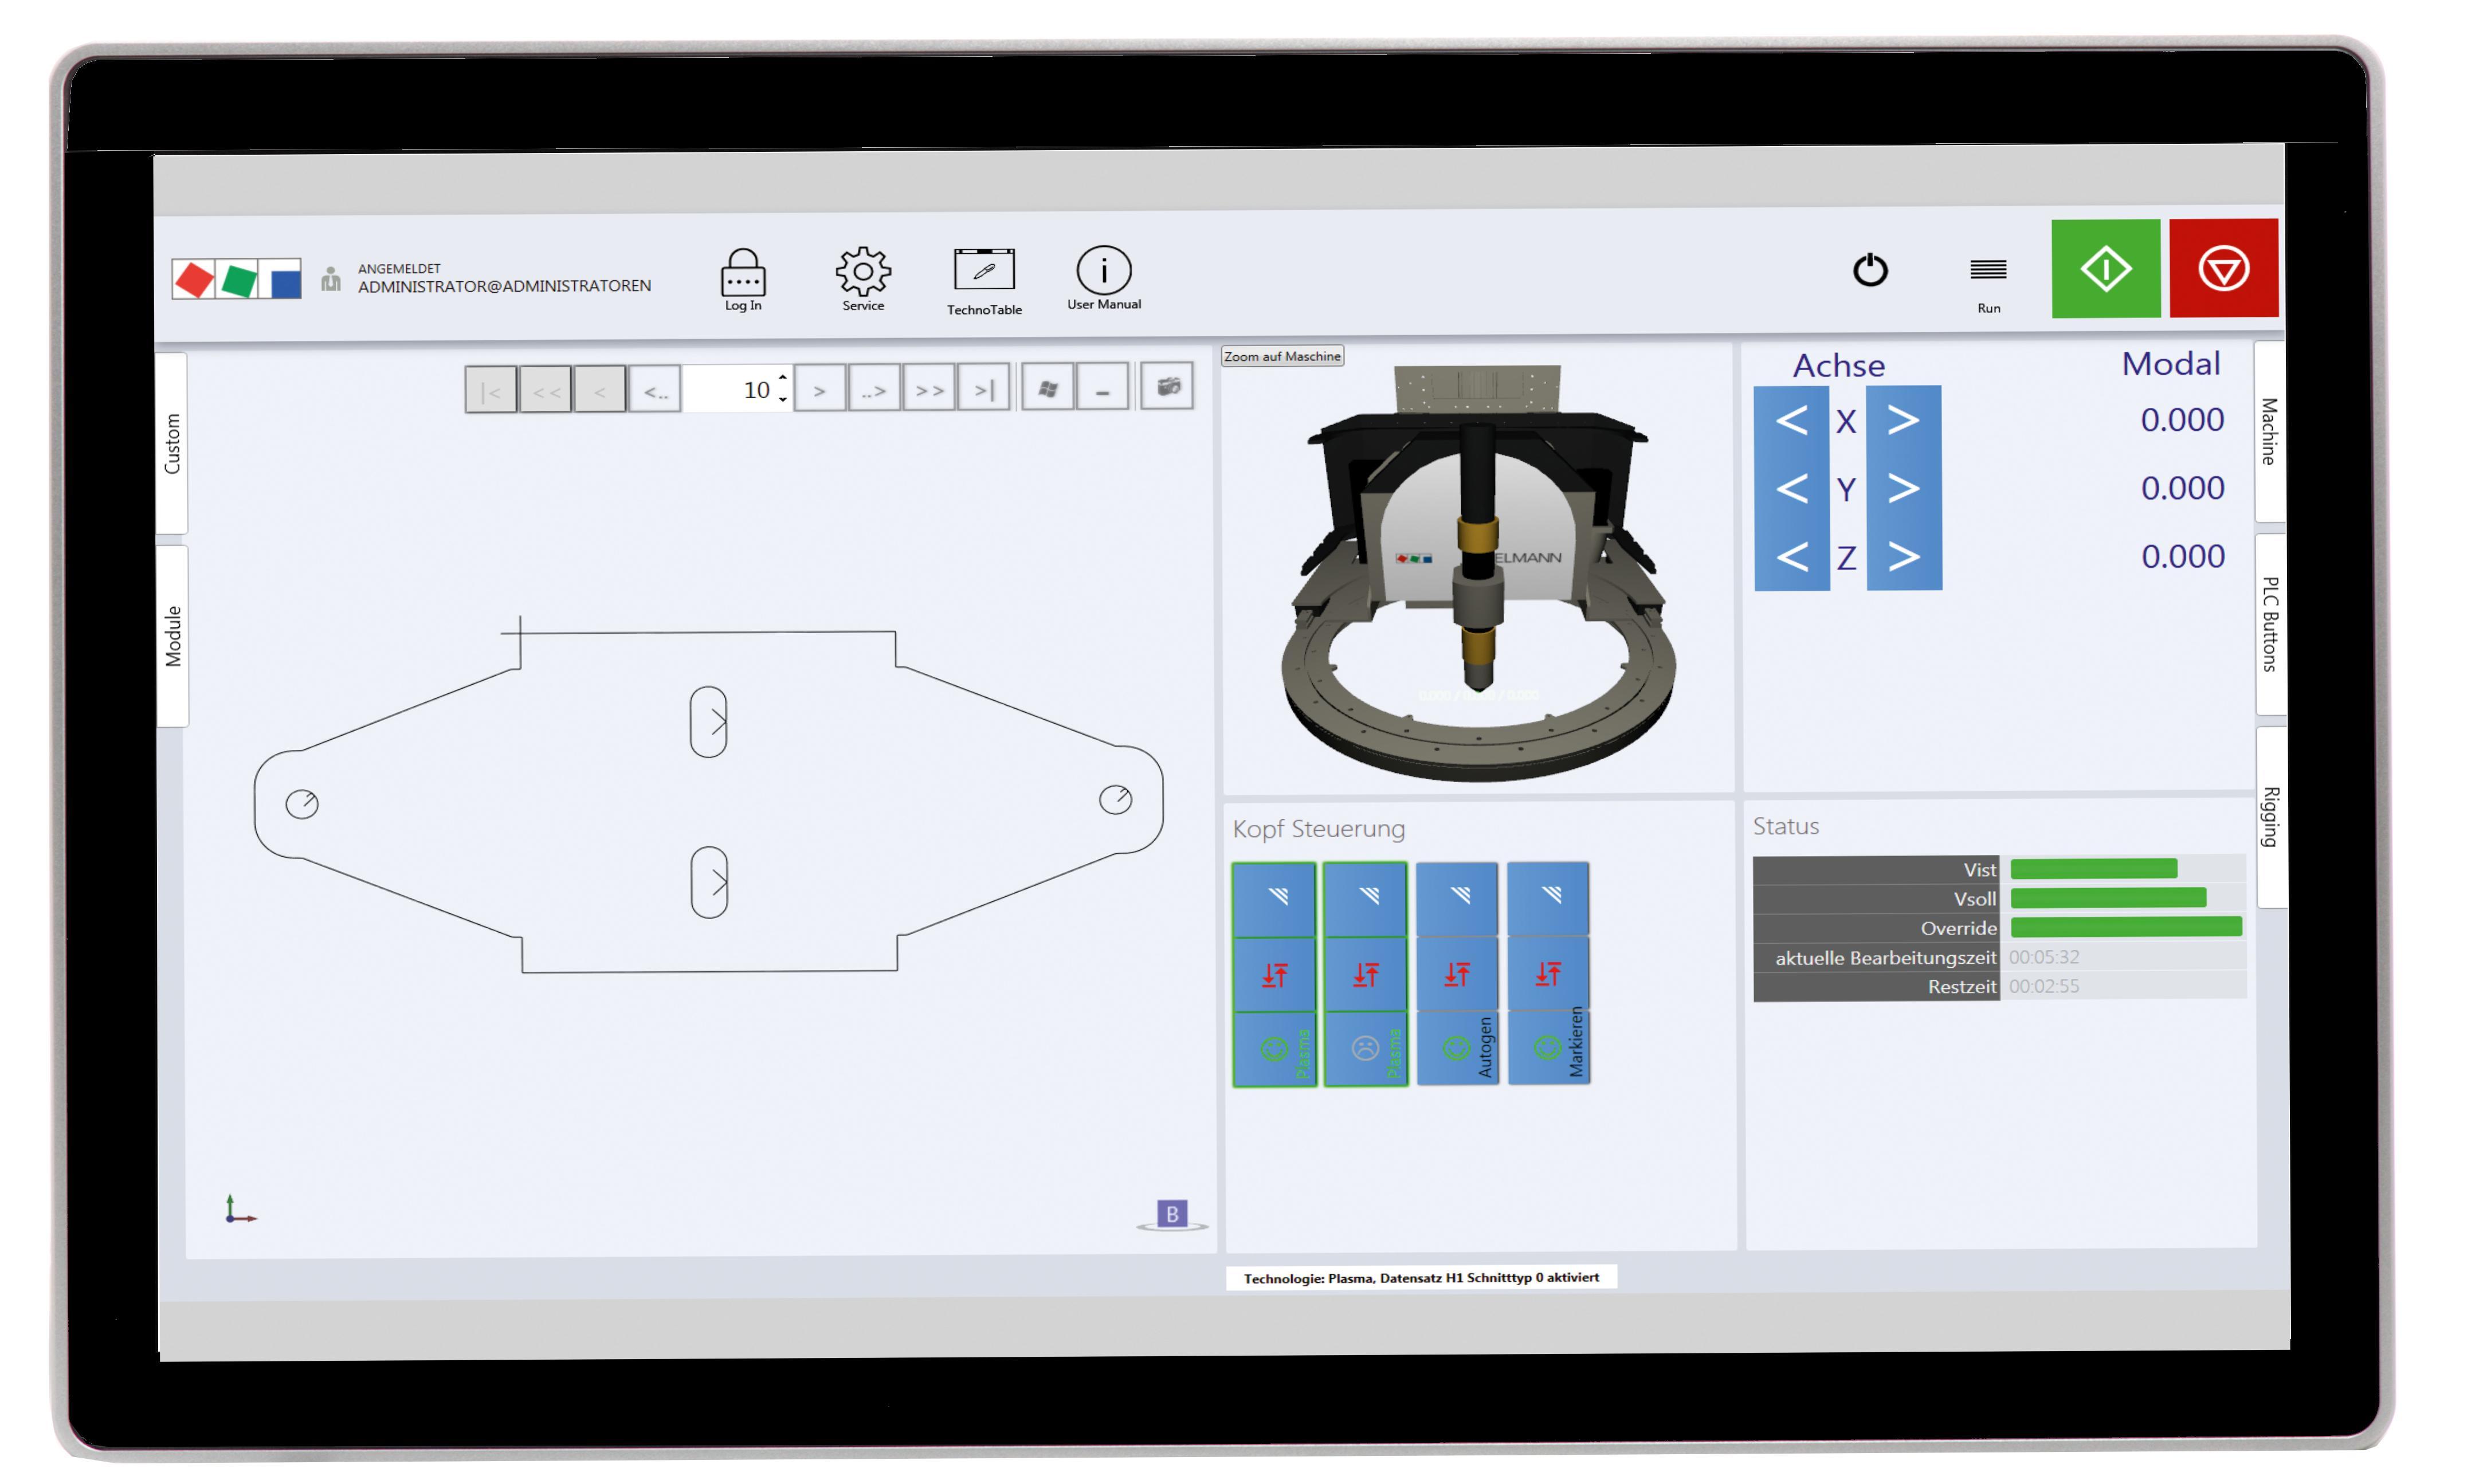Increment the step count spinner up arrow
This screenshot has height=1484, width=2479.
[x=782, y=378]
